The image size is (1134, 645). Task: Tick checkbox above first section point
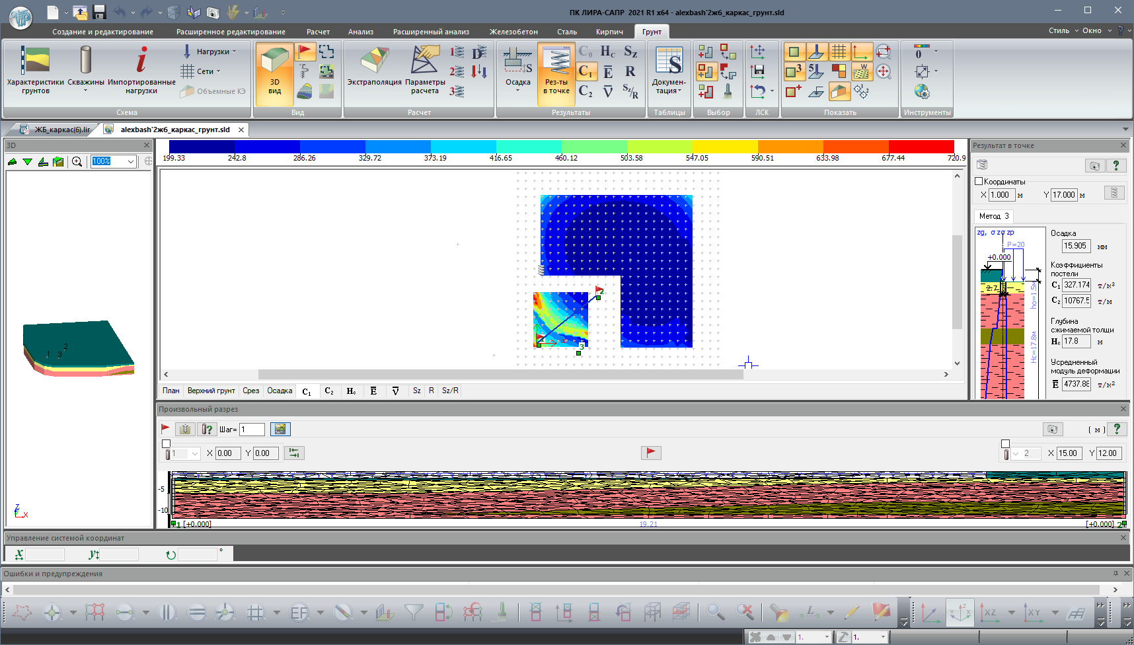pos(167,444)
